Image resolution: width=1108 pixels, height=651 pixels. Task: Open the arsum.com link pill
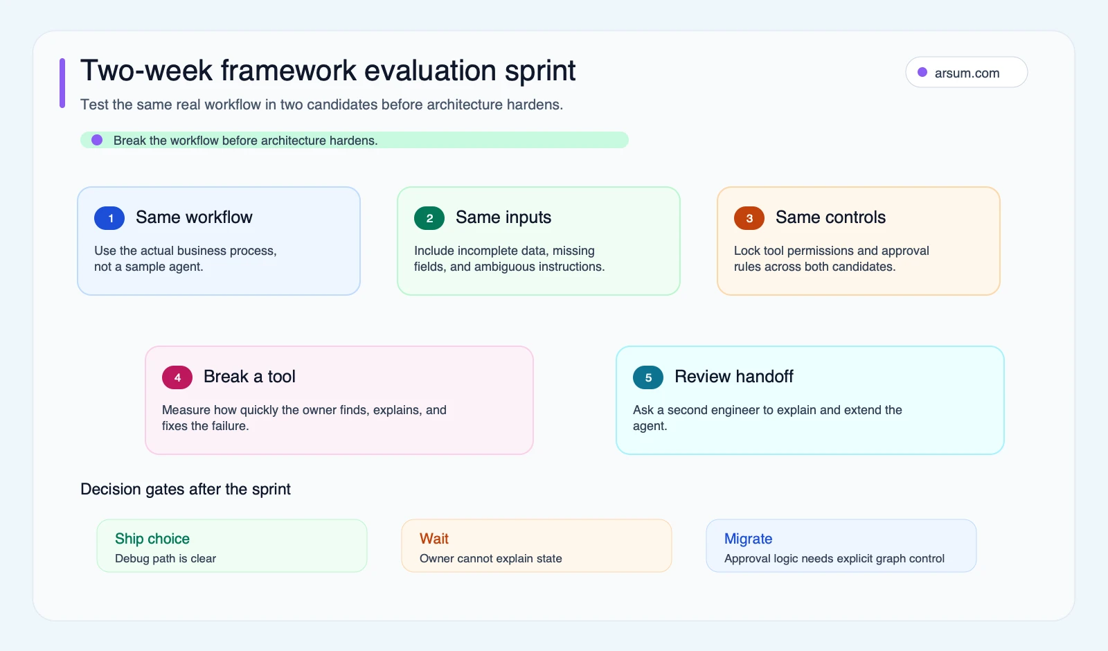tap(967, 72)
